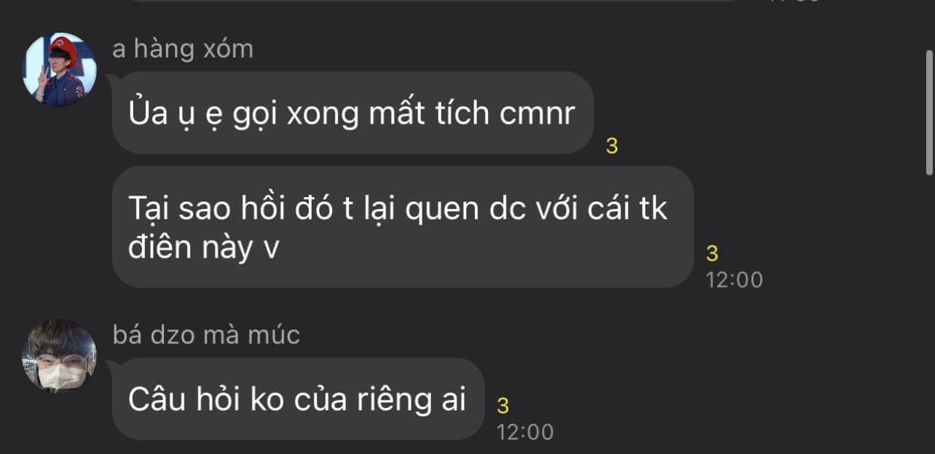
Task: Click the chat scrollbar thumb on the right edge
Action: click(x=929, y=113)
